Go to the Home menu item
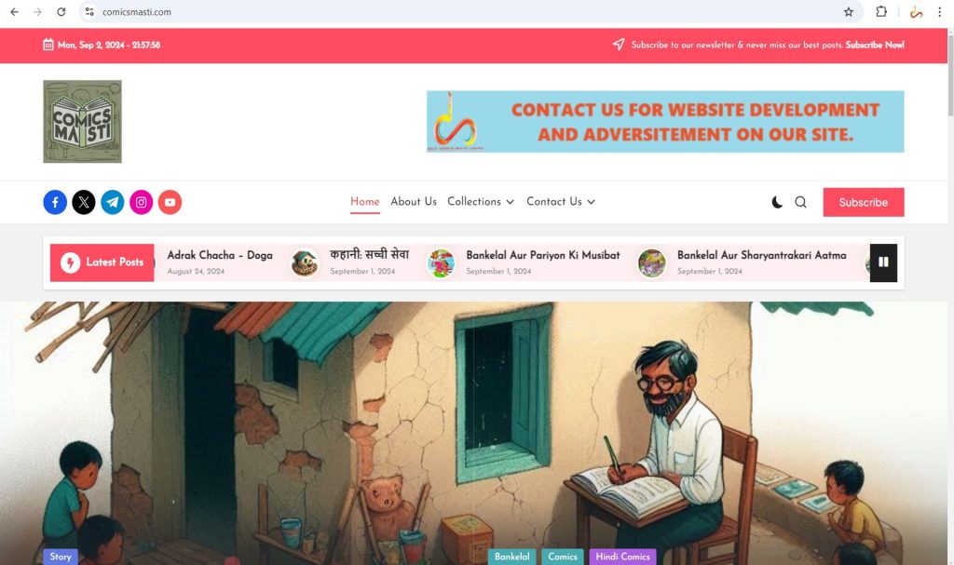 pos(365,201)
